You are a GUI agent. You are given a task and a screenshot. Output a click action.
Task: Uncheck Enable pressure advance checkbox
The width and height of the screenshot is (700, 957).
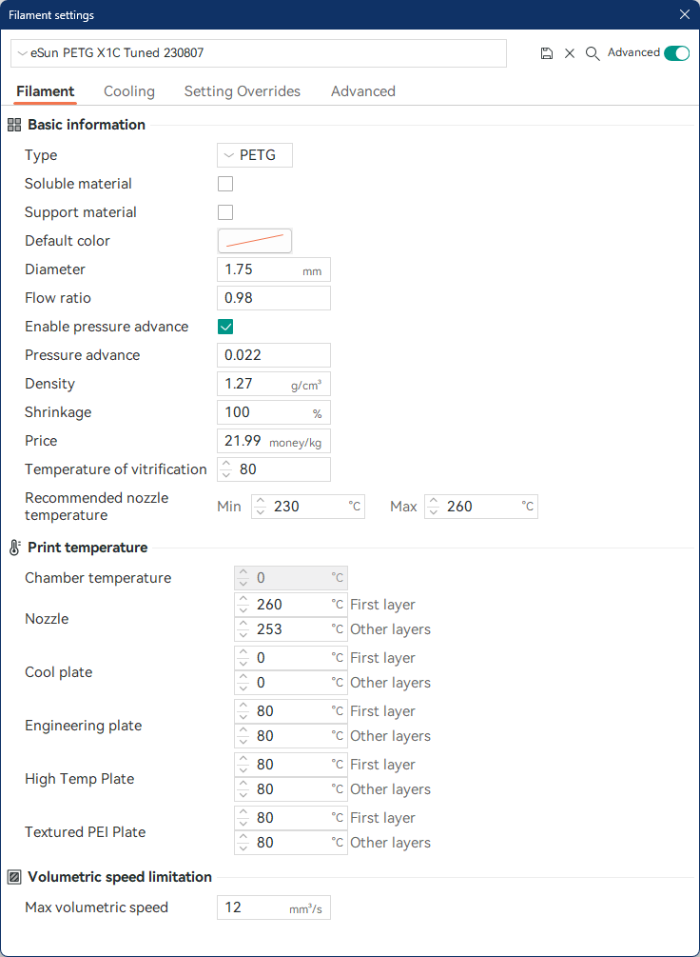225,327
